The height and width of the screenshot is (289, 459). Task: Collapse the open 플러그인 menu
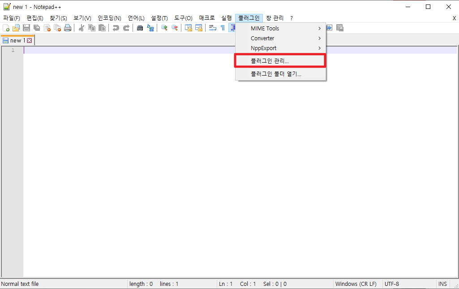point(249,18)
